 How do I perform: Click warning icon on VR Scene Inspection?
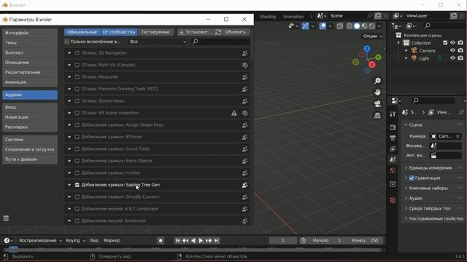coord(234,114)
